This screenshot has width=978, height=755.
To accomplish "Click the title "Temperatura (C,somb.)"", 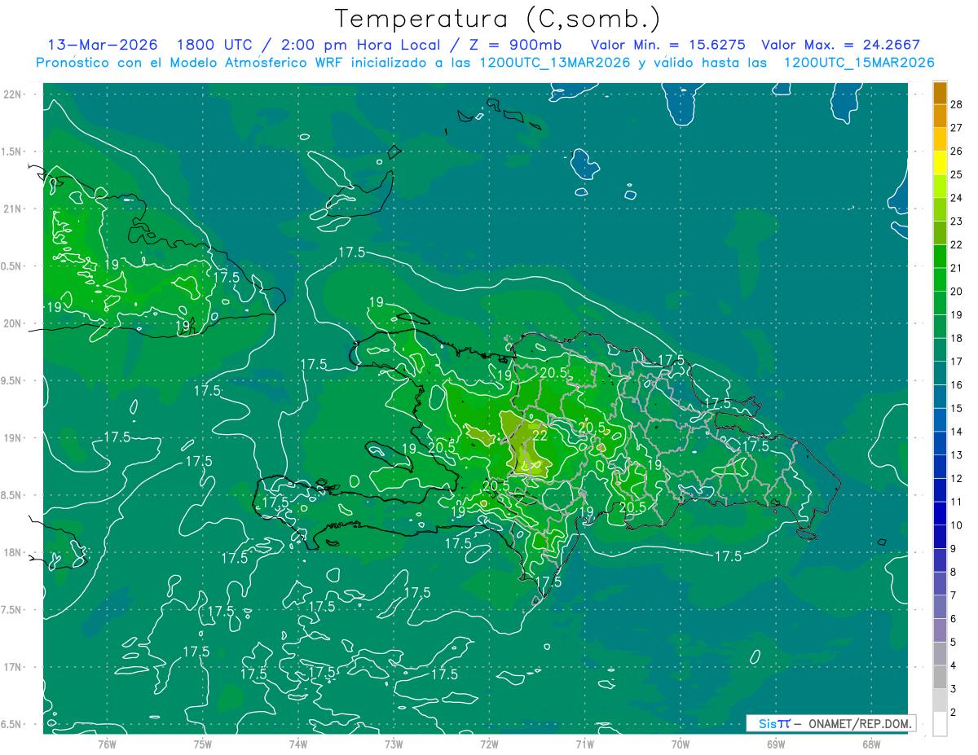I will 498,20.
